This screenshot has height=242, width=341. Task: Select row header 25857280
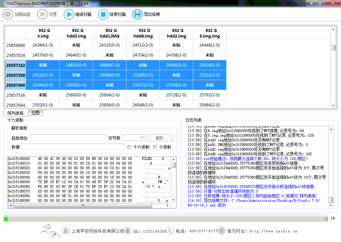[16, 75]
